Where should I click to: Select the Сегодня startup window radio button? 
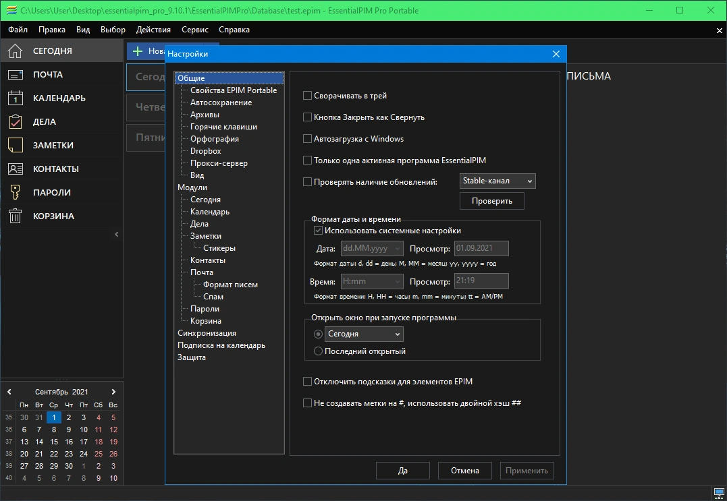tap(318, 334)
